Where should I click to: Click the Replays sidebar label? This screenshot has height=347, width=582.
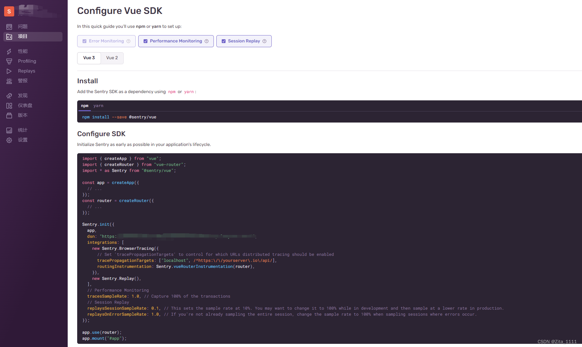(27, 71)
